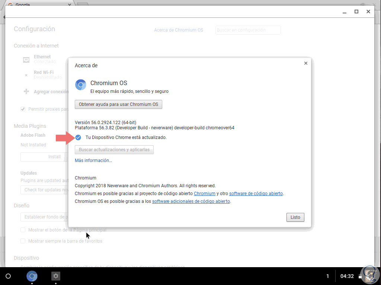Maximize the Configuración window
Viewport: 381px width, 285px height.
tap(356, 12)
